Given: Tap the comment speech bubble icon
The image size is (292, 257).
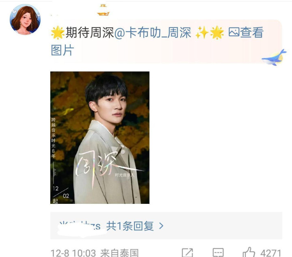Looking at the screenshot, I should pos(218,253).
